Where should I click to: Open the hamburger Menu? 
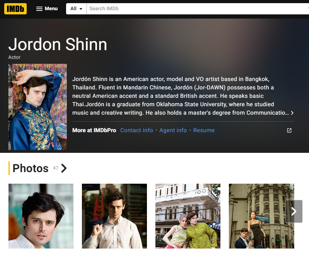pyautogui.click(x=47, y=9)
